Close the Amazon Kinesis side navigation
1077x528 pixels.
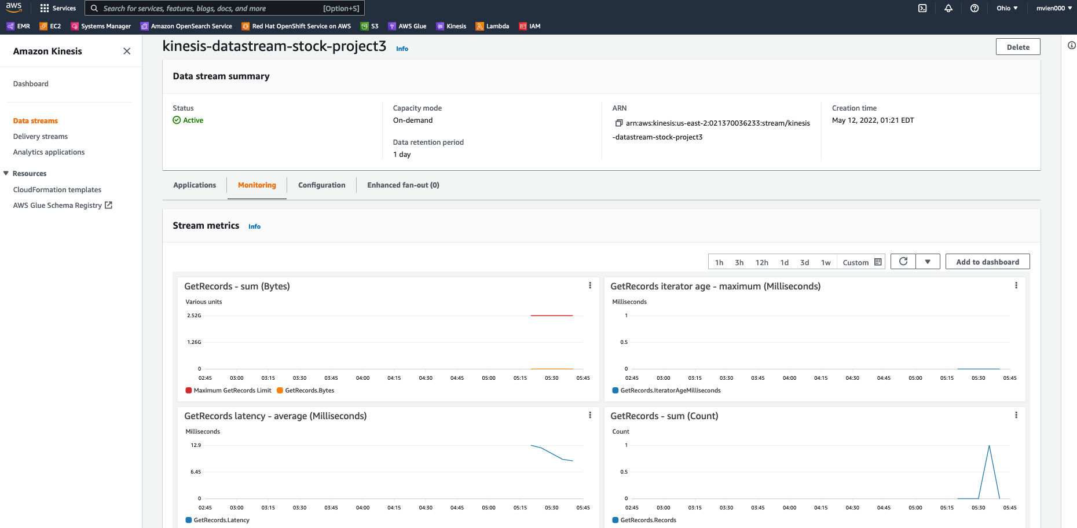coord(127,51)
